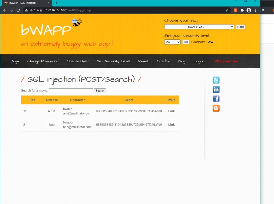The image size is (274, 204).
Task: Click the Genre column header
Action: [129, 100]
